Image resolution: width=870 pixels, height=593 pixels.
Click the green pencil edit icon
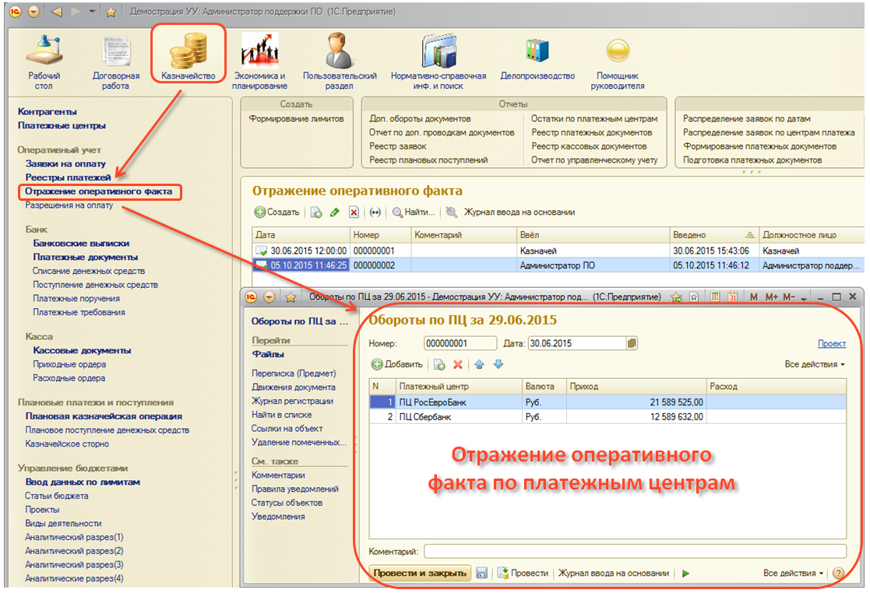[335, 212]
